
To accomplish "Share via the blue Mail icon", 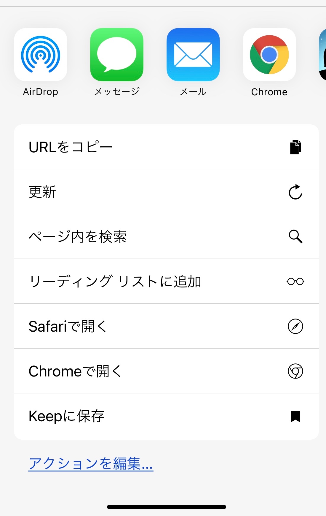I will [x=193, y=55].
